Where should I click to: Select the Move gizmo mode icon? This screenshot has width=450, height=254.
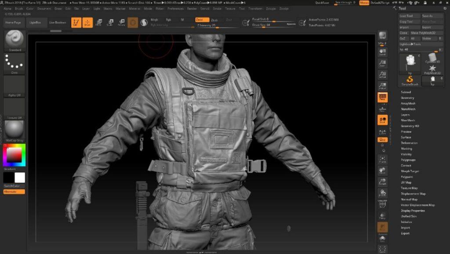click(x=99, y=22)
